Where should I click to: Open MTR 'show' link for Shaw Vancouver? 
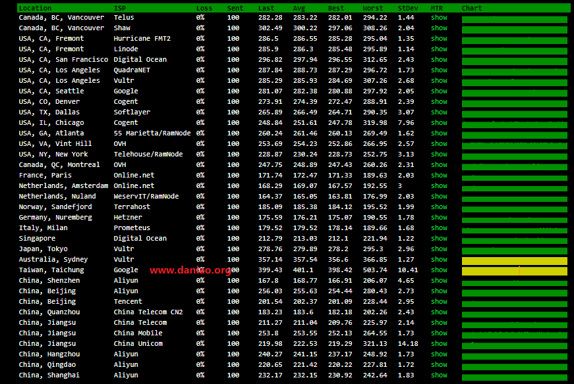pyautogui.click(x=439, y=28)
